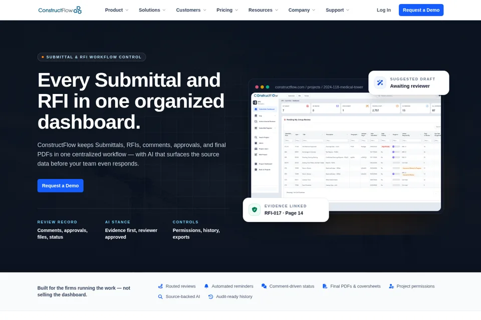Click 'Comments, approvals, files, status' text
481x320 pixels.
click(x=63, y=233)
